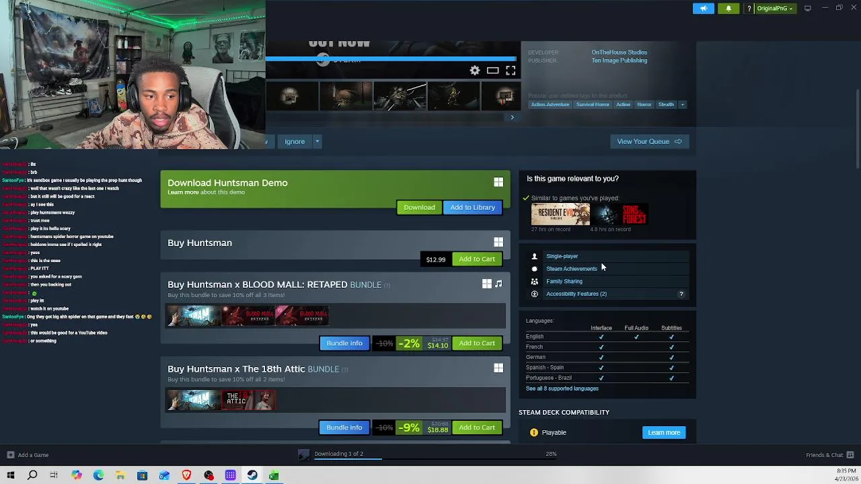Click soundtrack music note on BLOOD MALL bundle
The width and height of the screenshot is (861, 484).
(x=498, y=284)
